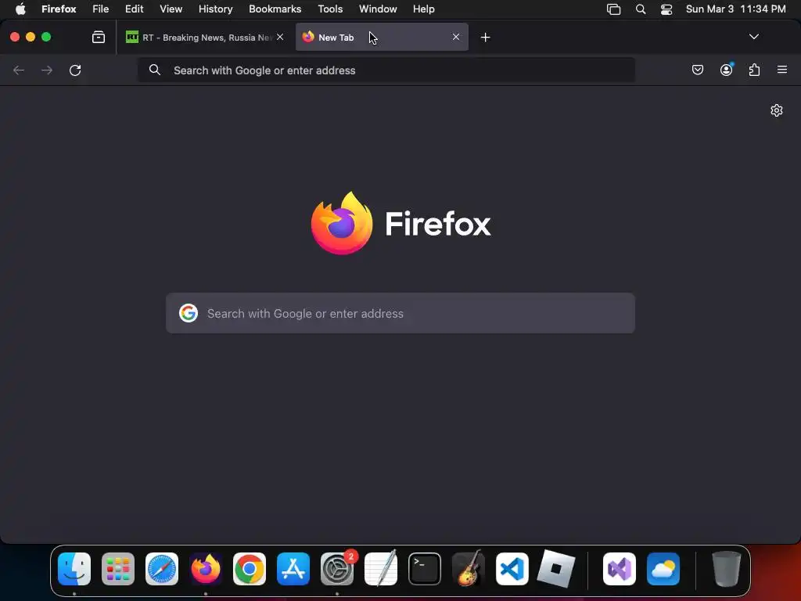Open the Edit menu
The height and width of the screenshot is (601, 801).
coord(135,9)
